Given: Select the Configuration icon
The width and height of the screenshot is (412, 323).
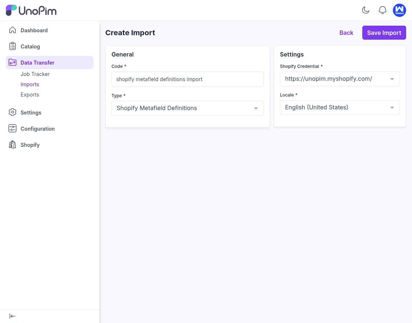Looking at the screenshot, I should 13,128.
